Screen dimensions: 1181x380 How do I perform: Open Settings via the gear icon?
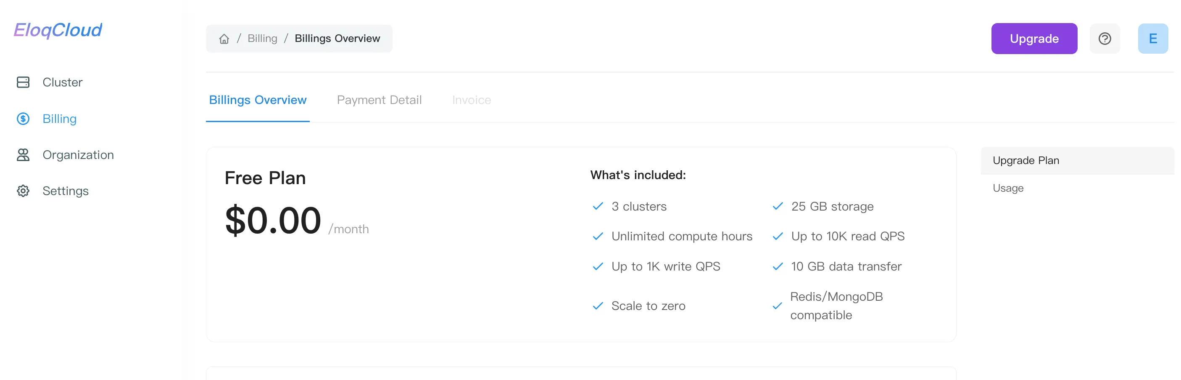point(23,191)
